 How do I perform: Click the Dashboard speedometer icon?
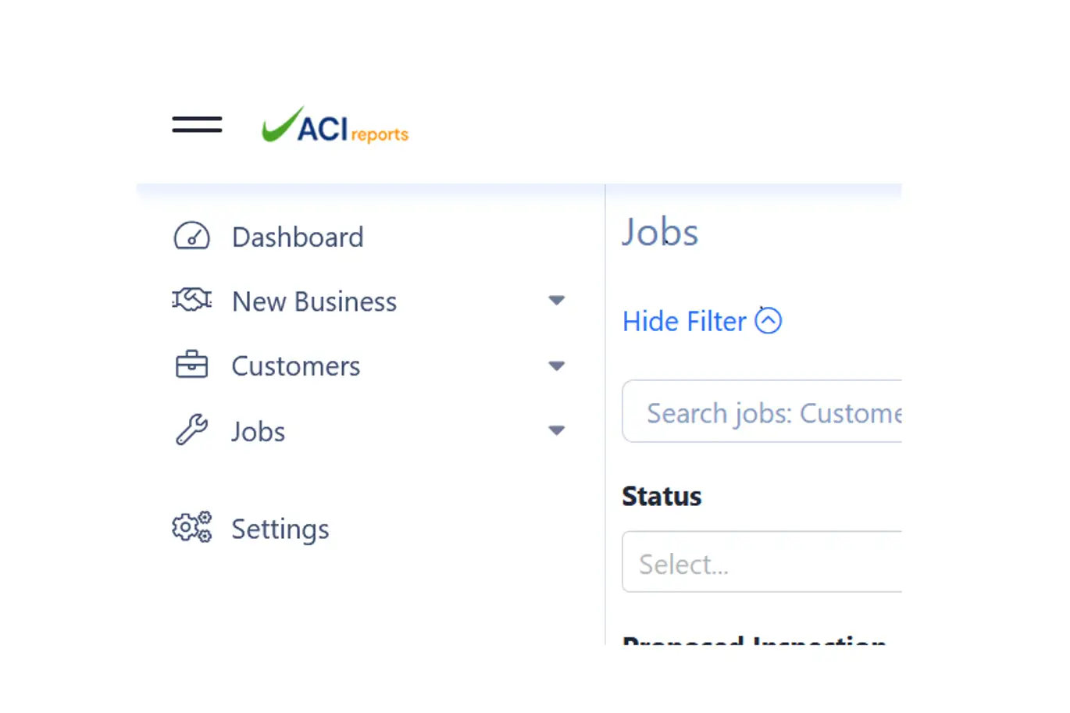coord(191,236)
